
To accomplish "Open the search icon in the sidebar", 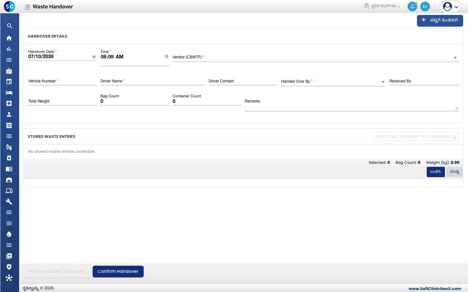I will click(x=9, y=26).
